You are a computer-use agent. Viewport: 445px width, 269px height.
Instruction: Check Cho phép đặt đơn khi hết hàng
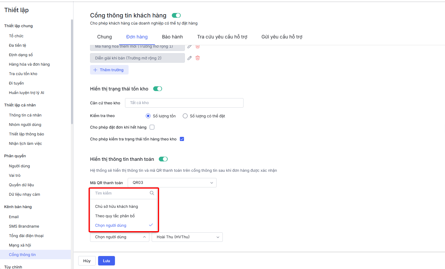(152, 127)
